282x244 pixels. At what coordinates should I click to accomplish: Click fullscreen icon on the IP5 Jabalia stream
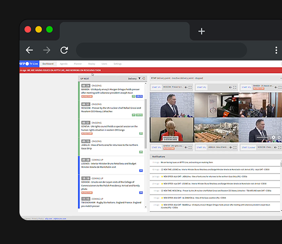tap(235, 147)
